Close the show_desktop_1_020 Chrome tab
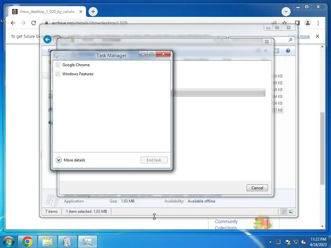Image resolution: width=331 pixels, height=248 pixels. [x=81, y=12]
